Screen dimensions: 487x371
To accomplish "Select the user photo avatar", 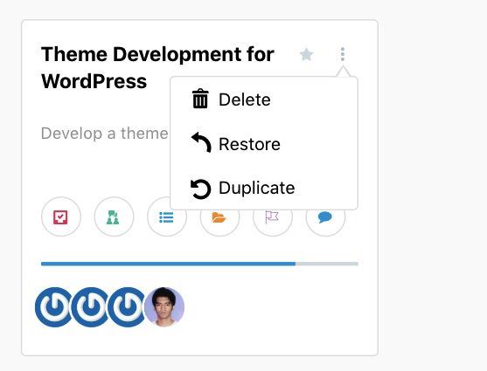I will pos(164,306).
